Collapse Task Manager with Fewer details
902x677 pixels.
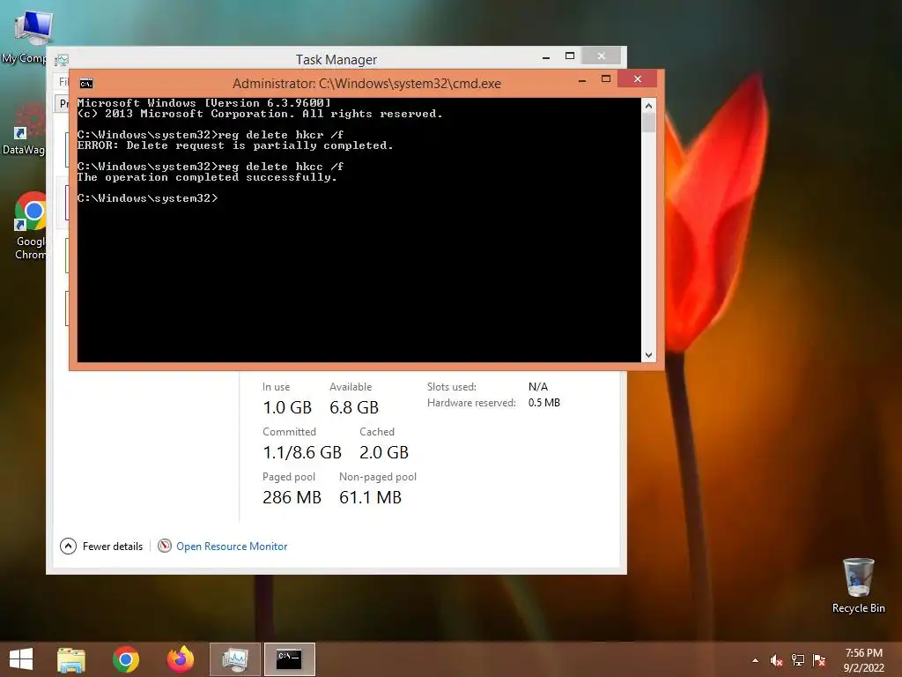tap(101, 546)
